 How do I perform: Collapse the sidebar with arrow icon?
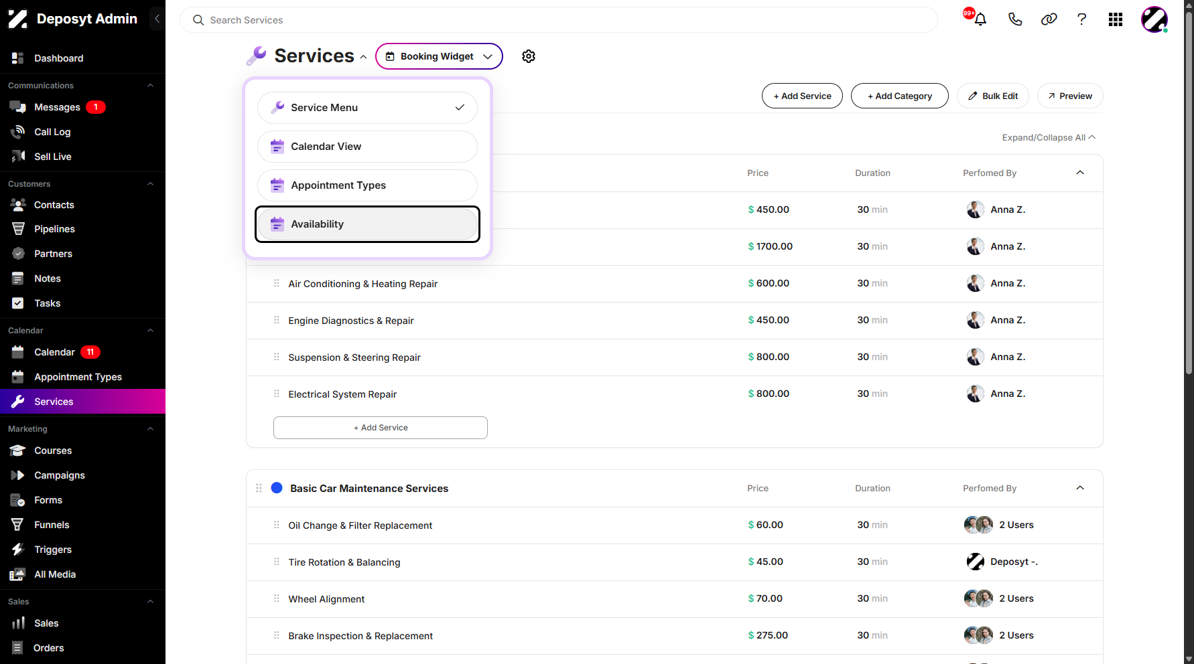(157, 19)
